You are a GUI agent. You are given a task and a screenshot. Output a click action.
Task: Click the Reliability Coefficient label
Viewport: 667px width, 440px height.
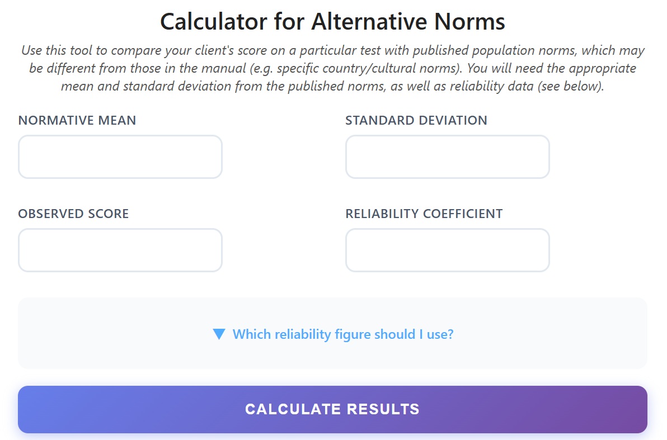[x=424, y=214]
